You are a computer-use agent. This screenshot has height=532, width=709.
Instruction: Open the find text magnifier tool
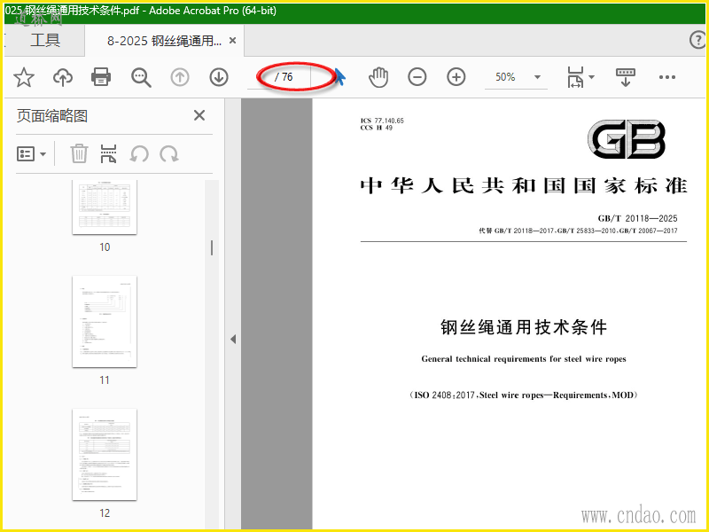(x=141, y=77)
